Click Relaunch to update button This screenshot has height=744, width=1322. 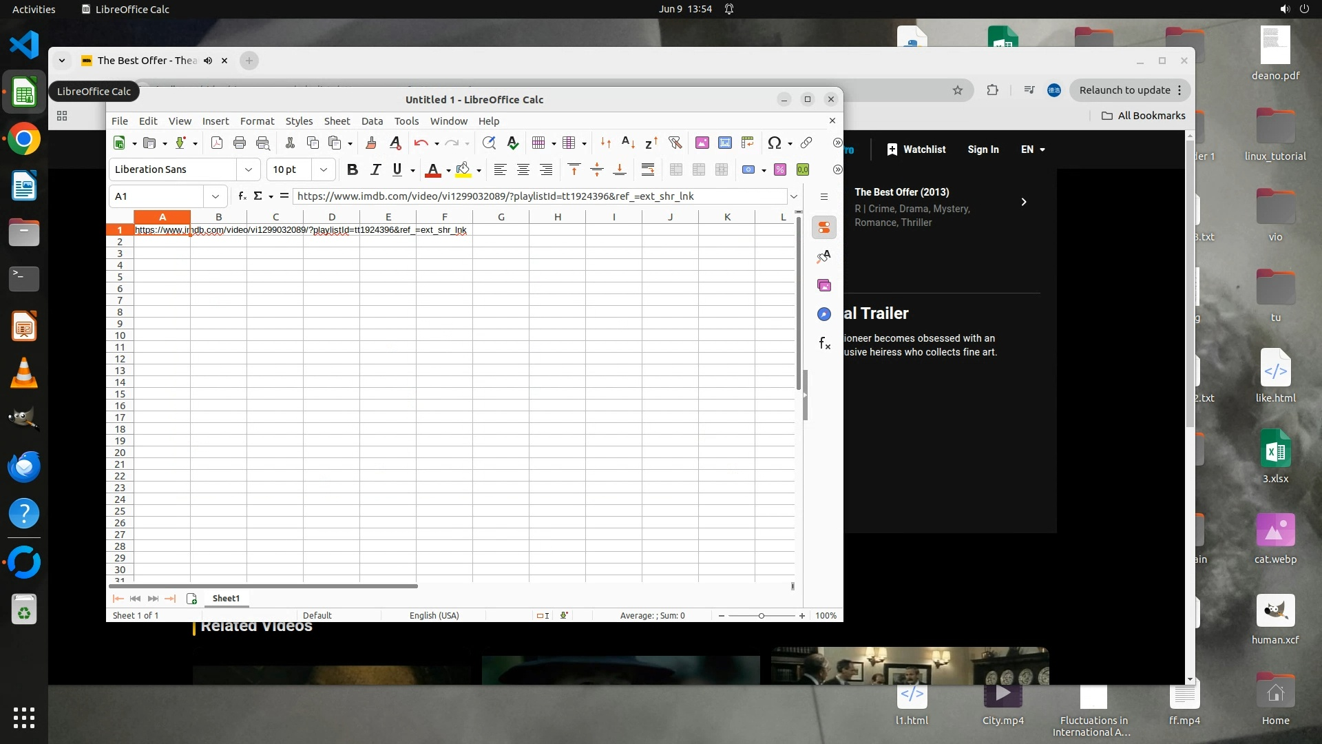(x=1124, y=90)
